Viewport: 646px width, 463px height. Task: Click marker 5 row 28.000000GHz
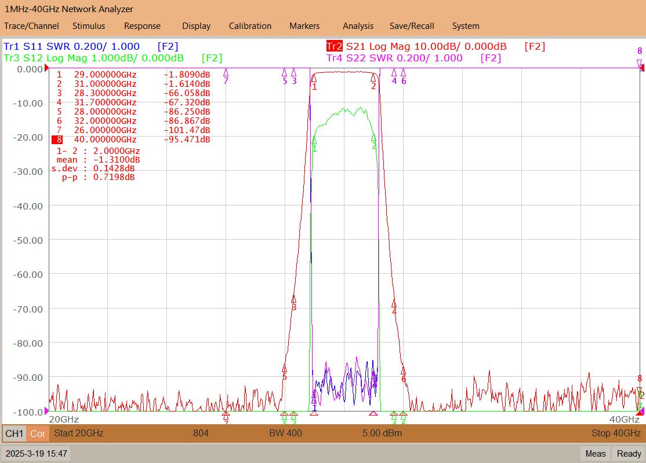pyautogui.click(x=133, y=112)
